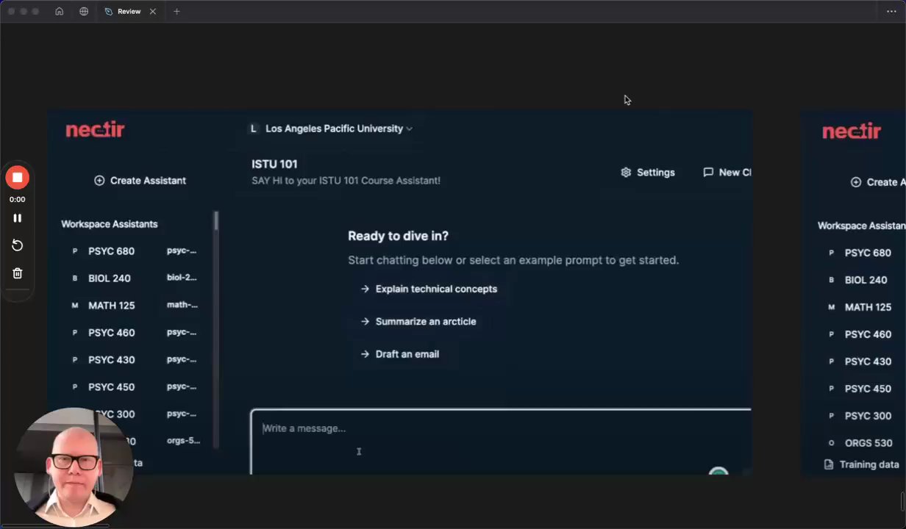Focus the Write a message input field

(501, 442)
